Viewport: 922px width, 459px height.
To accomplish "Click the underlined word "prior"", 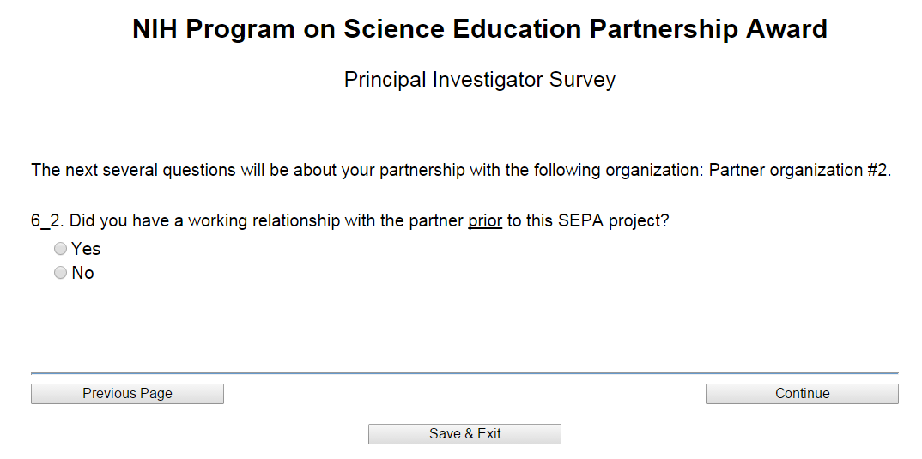I will click(485, 220).
